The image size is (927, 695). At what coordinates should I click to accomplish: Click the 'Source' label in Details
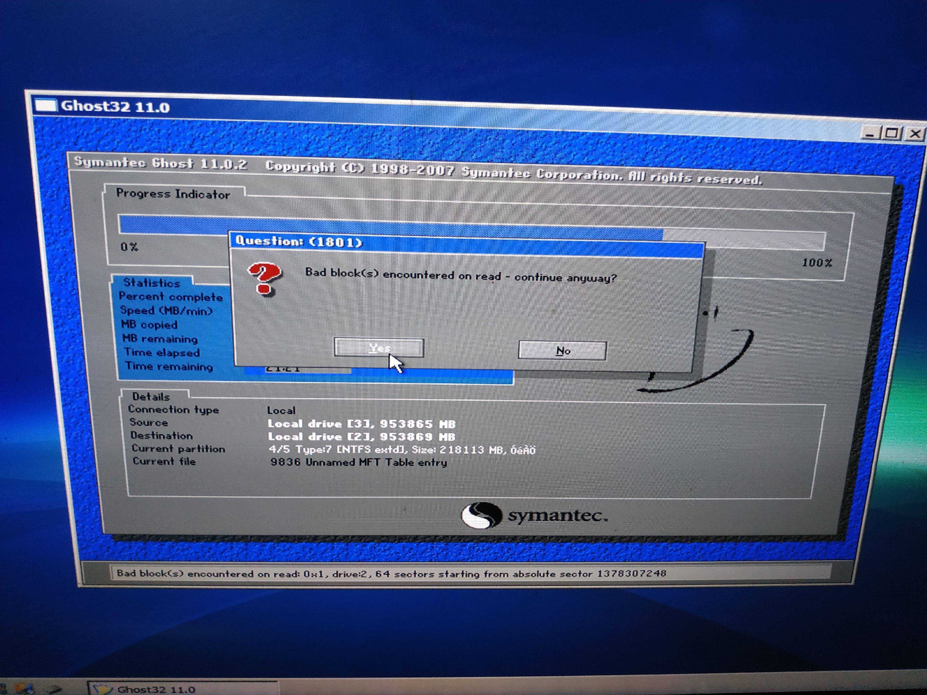click(148, 422)
